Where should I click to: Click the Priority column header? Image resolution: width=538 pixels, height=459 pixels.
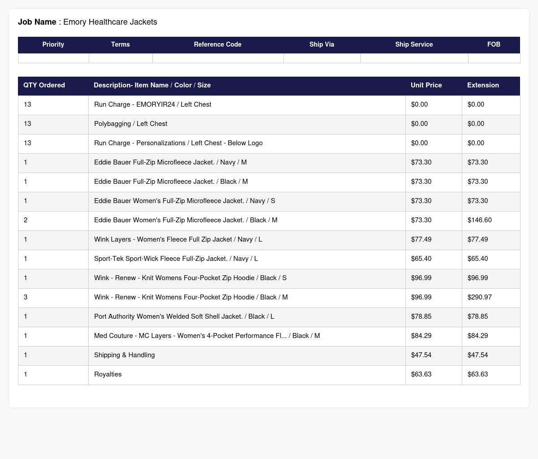(53, 44)
